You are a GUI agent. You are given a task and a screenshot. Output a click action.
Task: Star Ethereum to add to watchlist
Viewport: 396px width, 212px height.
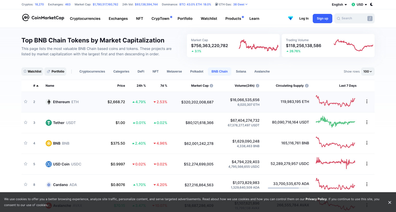(x=26, y=102)
